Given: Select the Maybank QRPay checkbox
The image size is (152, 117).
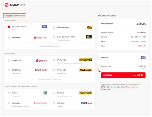Looking at the screenshot, I should 54,27.
